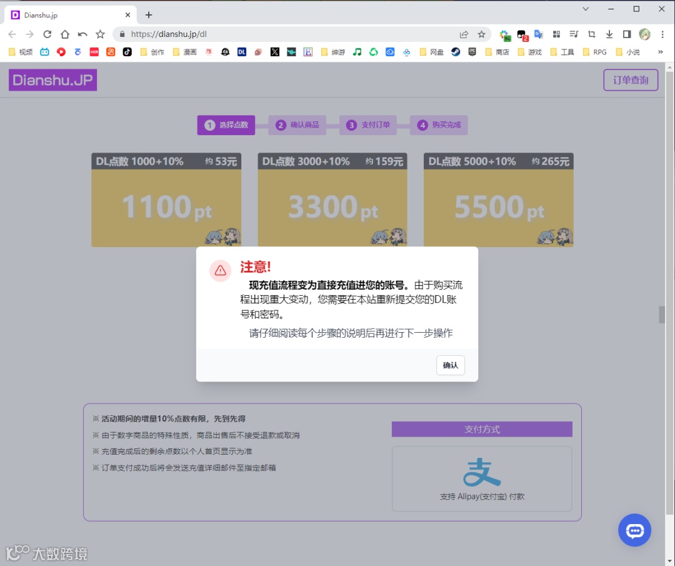This screenshot has height=566, width=675.
Task: Open the extension with red 2 badge
Action: [x=522, y=35]
